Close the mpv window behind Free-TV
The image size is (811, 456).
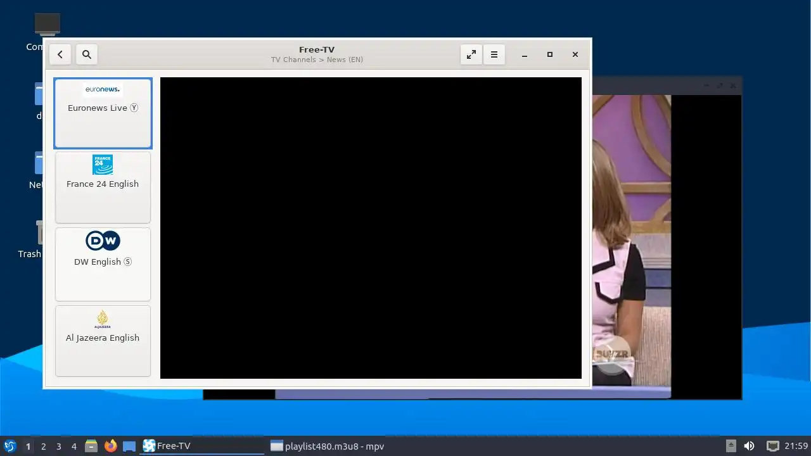[x=733, y=85]
